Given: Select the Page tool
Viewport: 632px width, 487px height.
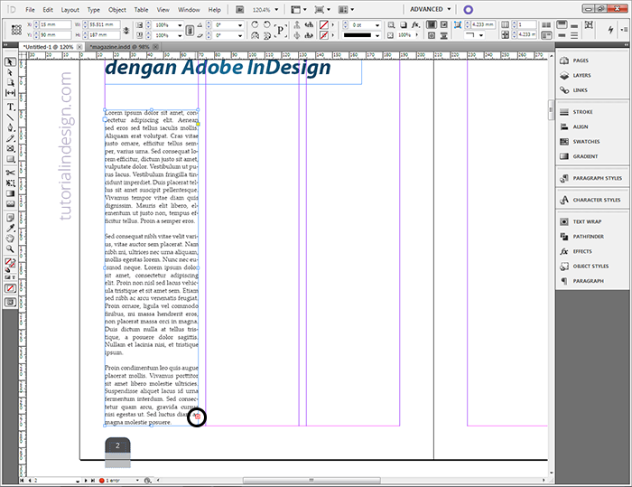Looking at the screenshot, I should point(10,83).
